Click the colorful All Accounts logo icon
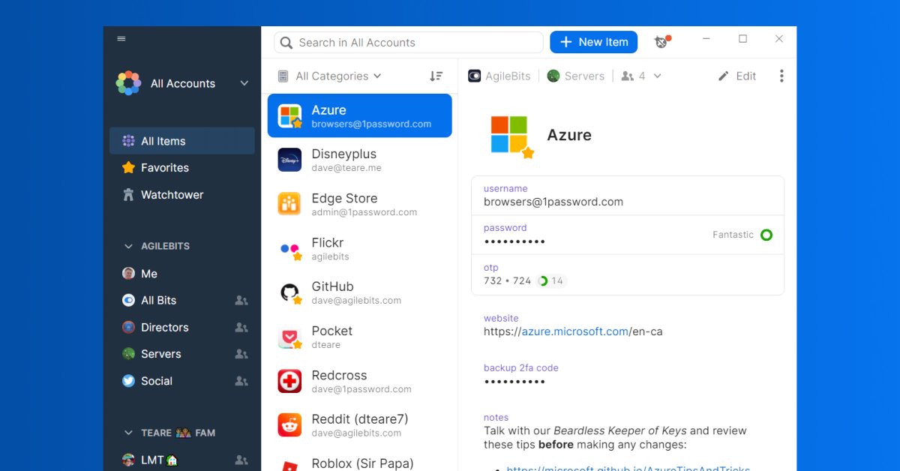The height and width of the screenshot is (471, 900). [128, 83]
